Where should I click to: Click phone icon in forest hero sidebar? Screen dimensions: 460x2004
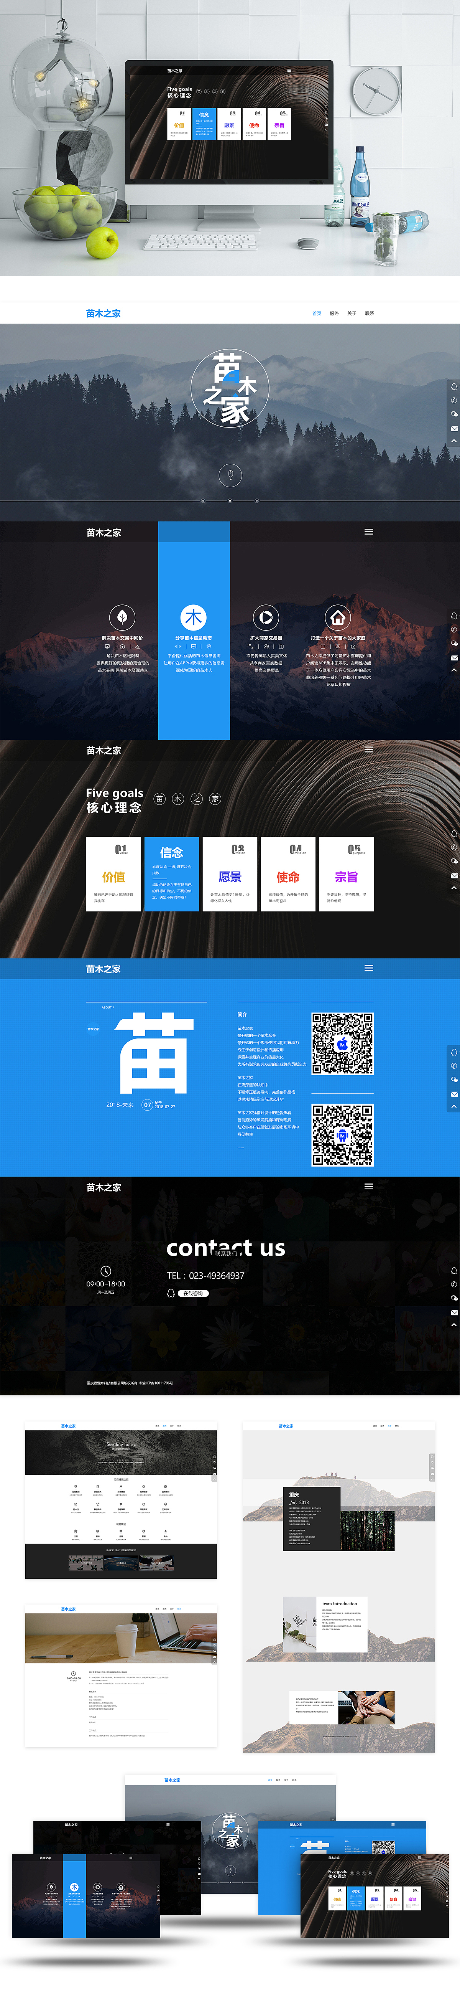click(x=455, y=401)
